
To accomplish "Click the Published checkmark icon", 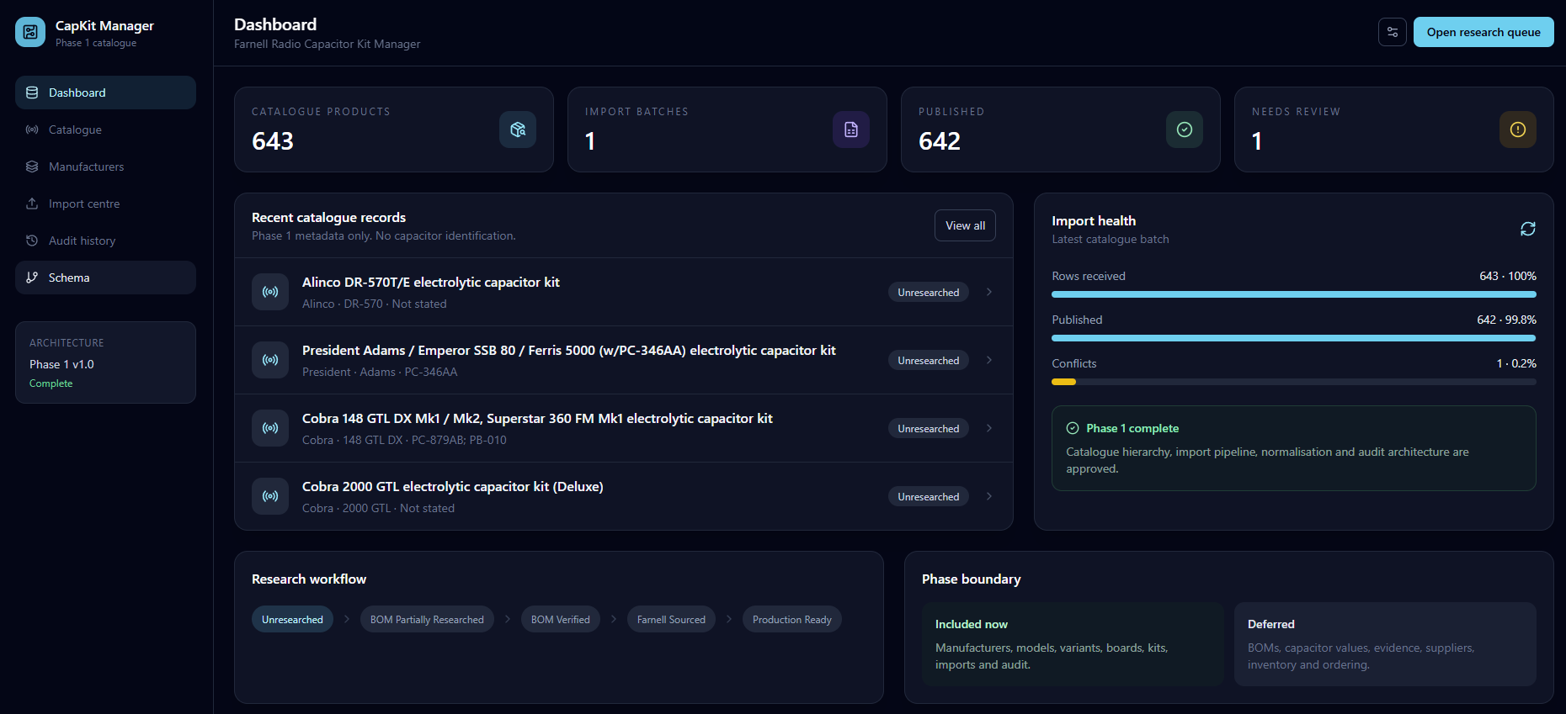I will click(1185, 130).
